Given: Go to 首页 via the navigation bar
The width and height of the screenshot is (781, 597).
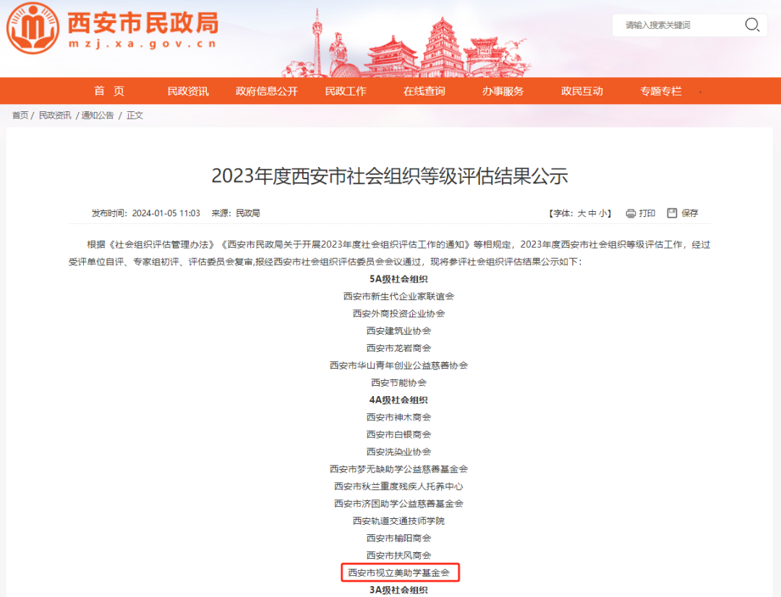Looking at the screenshot, I should pos(109,91).
